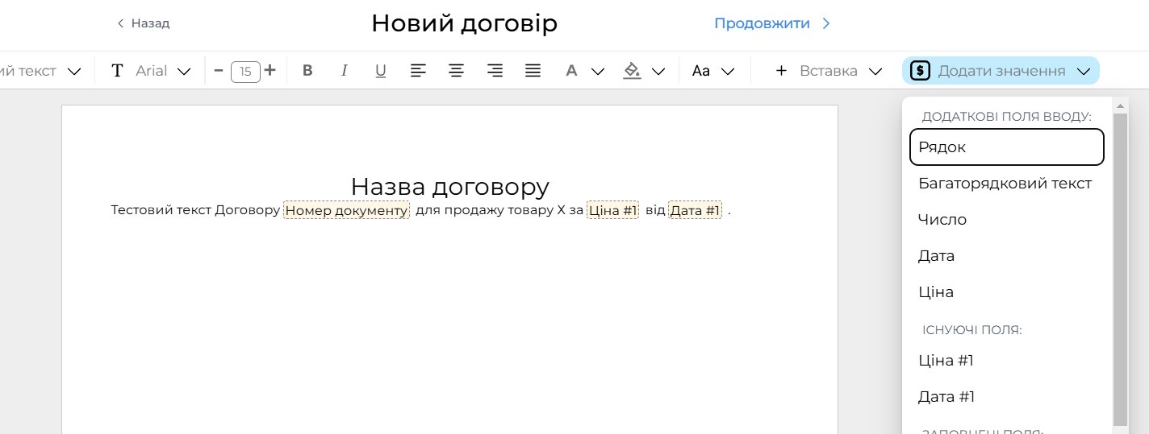This screenshot has width=1149, height=434.
Task: Go back using the Назад link
Action: click(x=144, y=23)
